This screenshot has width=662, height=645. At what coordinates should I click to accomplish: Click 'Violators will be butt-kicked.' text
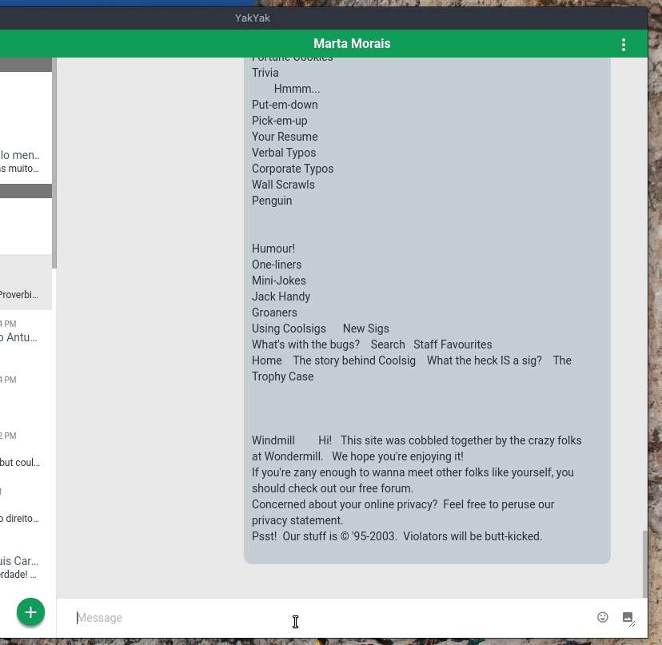pyautogui.click(x=473, y=536)
